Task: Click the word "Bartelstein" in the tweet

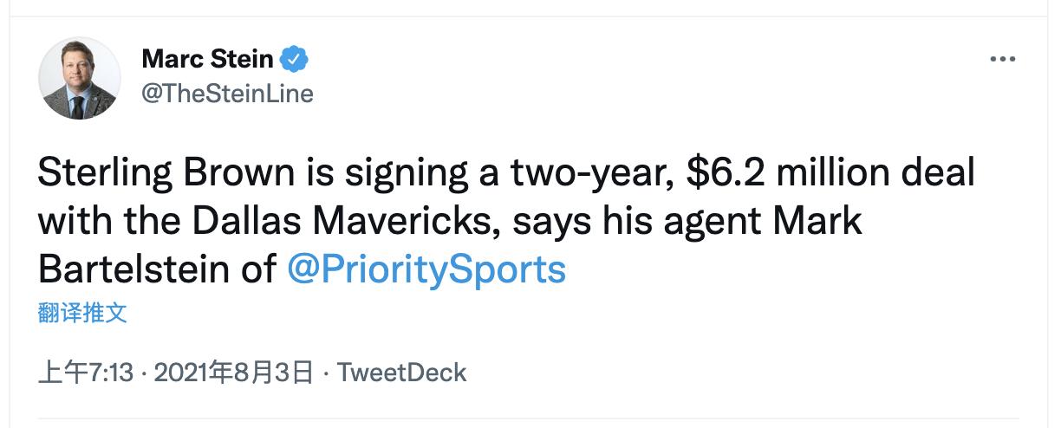Action: coord(134,269)
